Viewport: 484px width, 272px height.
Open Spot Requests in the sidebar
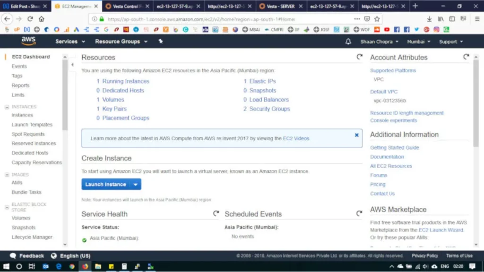(x=28, y=134)
